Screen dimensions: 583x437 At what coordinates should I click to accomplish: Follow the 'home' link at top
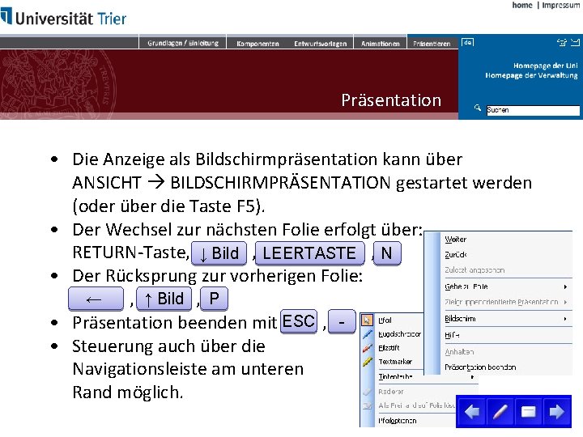[x=522, y=5]
